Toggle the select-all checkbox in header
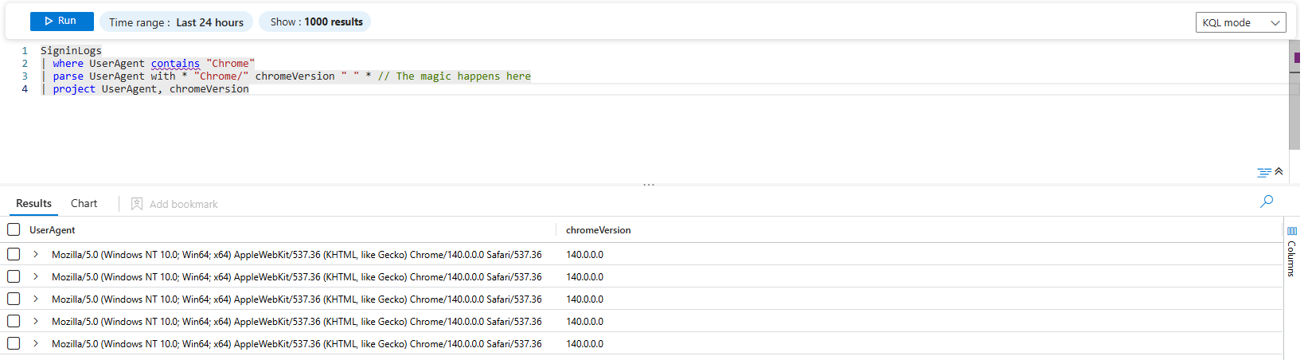Image resolution: width=1308 pixels, height=360 pixels. coord(14,229)
